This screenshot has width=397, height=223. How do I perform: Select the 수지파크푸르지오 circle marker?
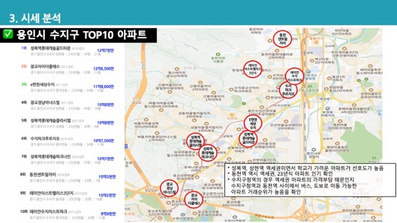click(x=288, y=90)
